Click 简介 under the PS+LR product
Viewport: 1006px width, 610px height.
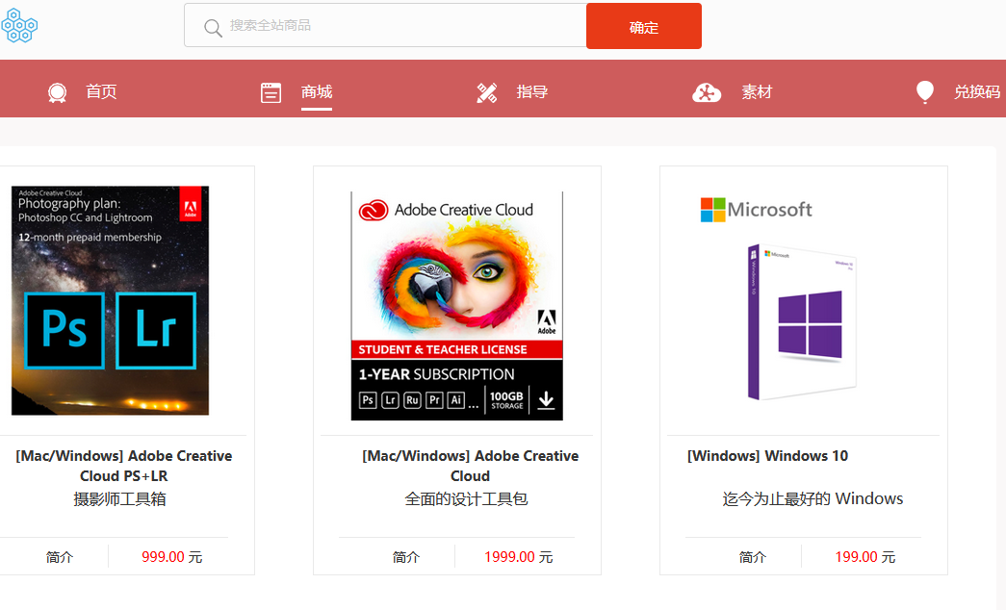point(60,557)
